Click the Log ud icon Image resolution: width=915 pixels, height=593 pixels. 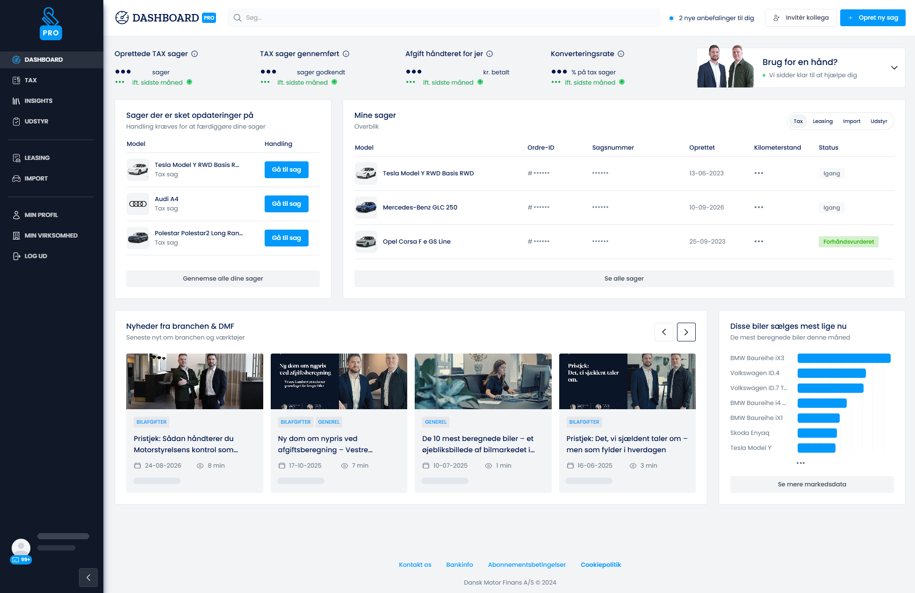(x=16, y=256)
